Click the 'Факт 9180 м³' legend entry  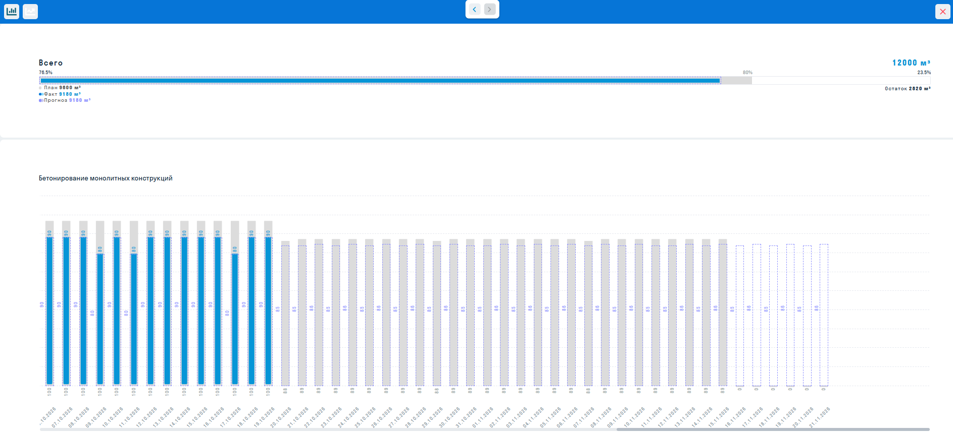[x=60, y=94]
